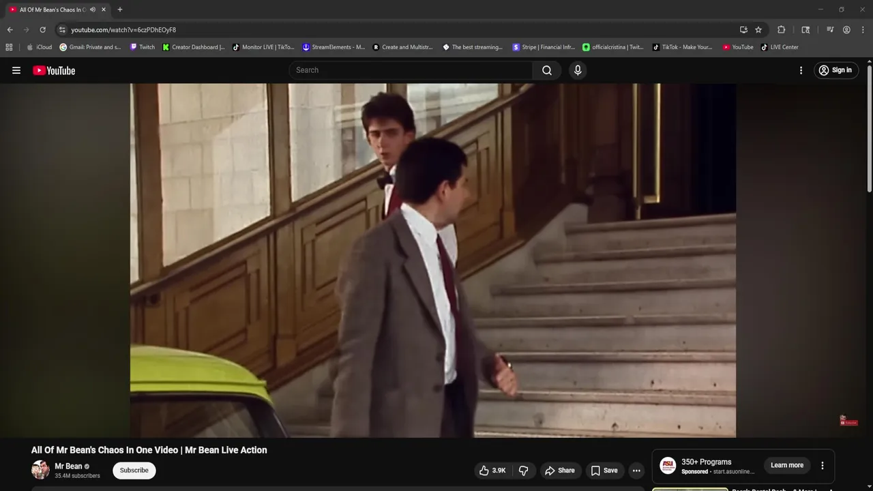Open a new browser tab
This screenshot has width=873, height=491.
pos(120,10)
